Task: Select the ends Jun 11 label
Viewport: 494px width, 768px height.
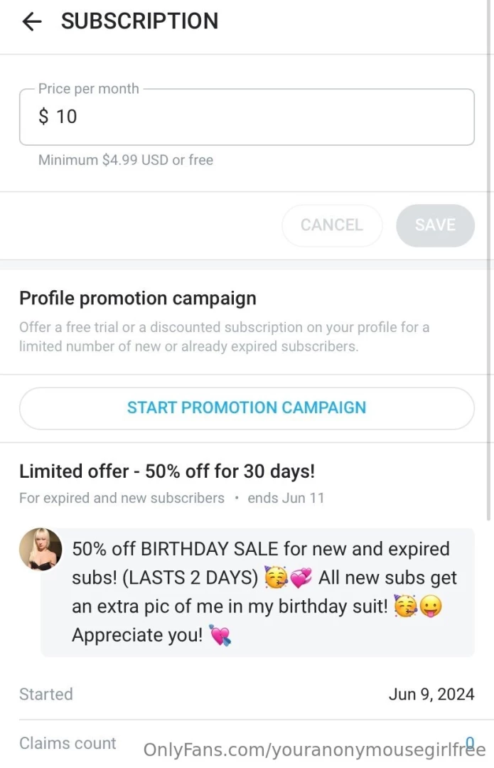Action: (x=286, y=498)
